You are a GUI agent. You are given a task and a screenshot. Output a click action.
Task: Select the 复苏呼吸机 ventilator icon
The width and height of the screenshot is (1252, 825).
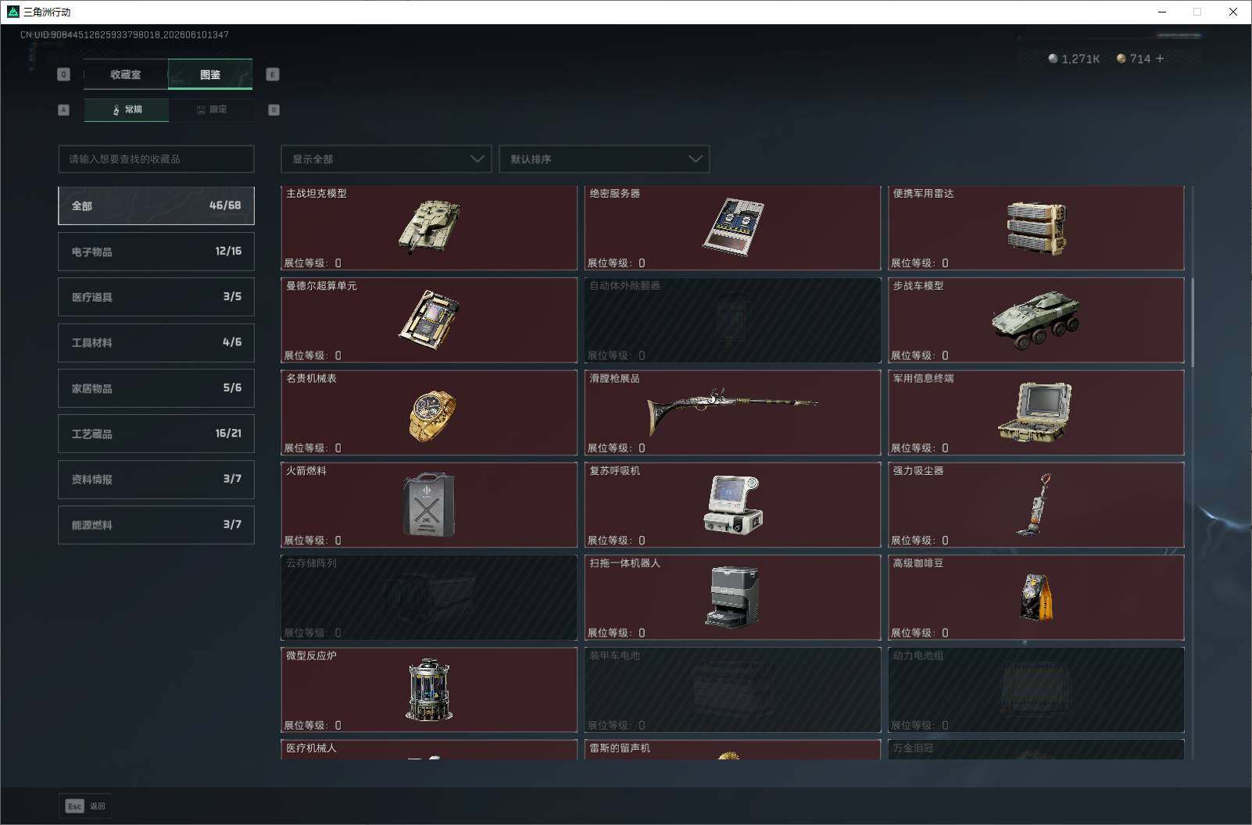pos(733,505)
